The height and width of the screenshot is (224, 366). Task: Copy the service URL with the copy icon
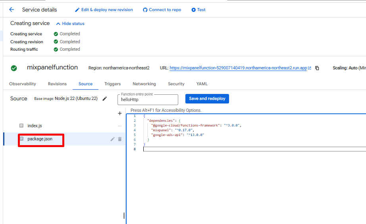(317, 68)
